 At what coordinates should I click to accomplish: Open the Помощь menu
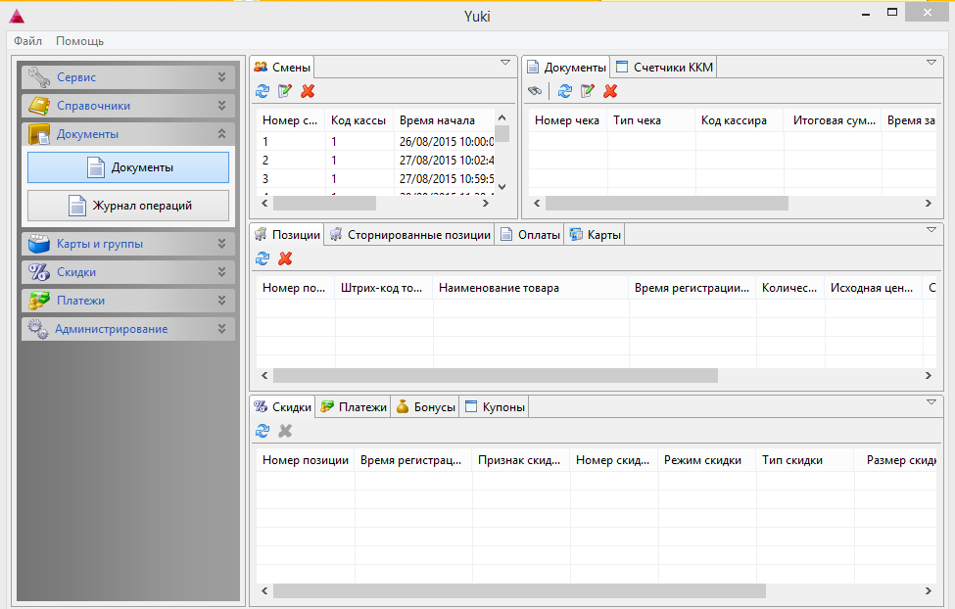point(79,41)
